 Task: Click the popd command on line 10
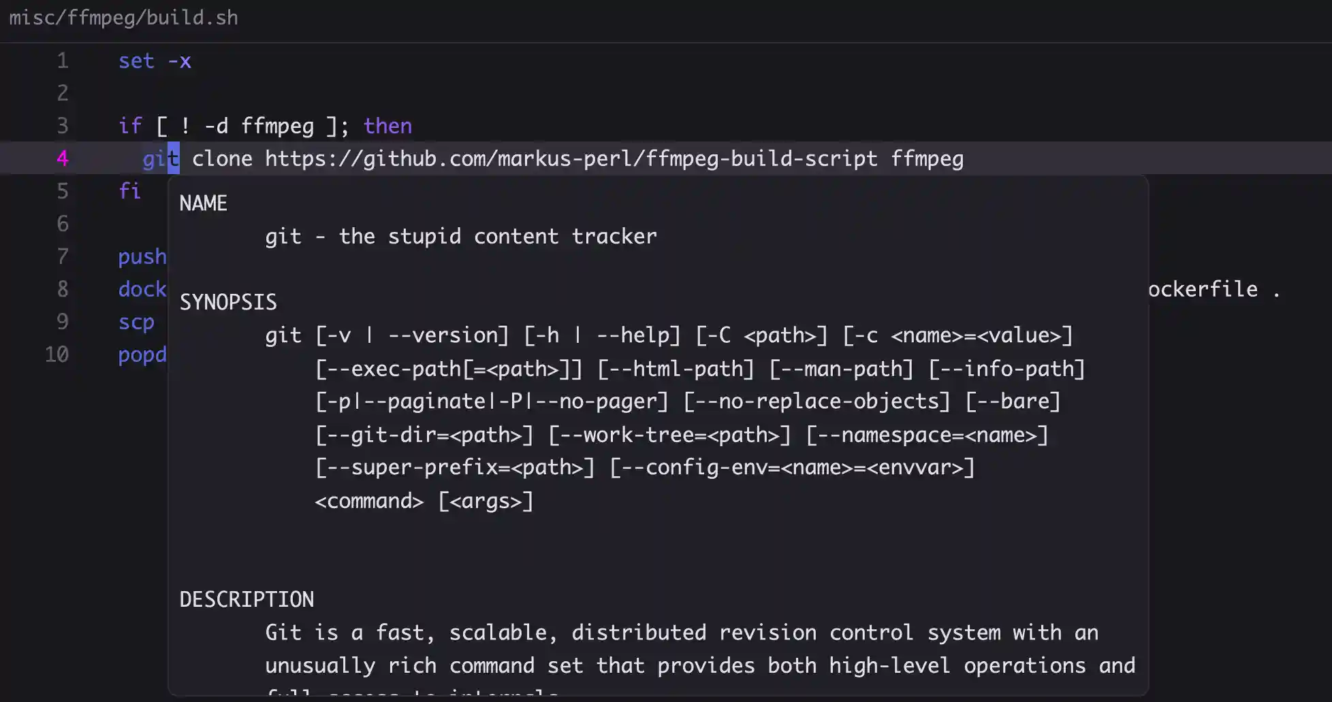click(142, 354)
